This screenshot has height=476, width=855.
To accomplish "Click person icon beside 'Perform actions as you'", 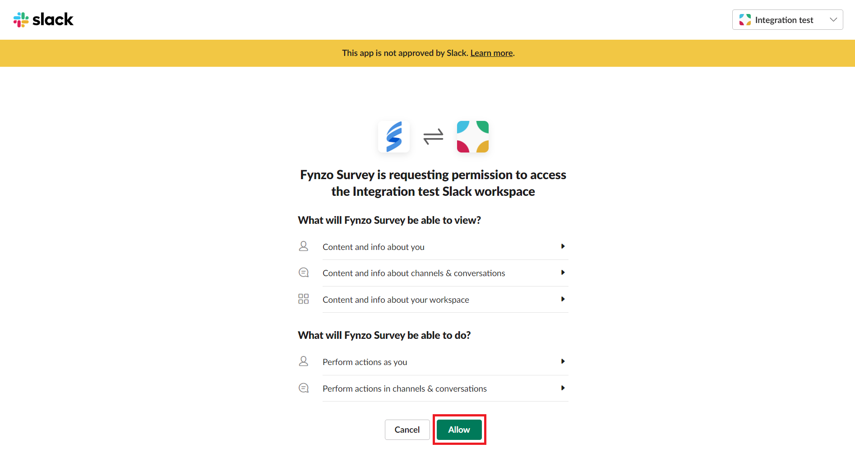I will pyautogui.click(x=304, y=361).
